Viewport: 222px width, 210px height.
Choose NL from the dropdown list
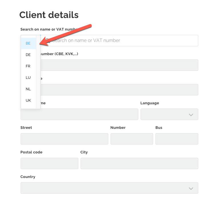click(x=29, y=89)
